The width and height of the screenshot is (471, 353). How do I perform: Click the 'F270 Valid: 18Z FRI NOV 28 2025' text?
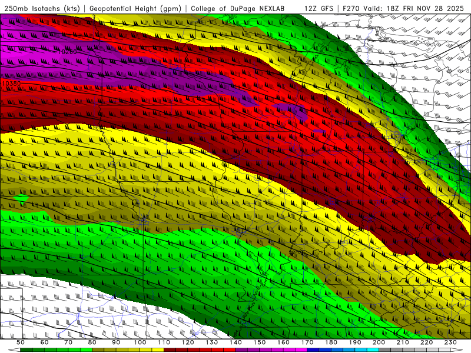(403, 8)
